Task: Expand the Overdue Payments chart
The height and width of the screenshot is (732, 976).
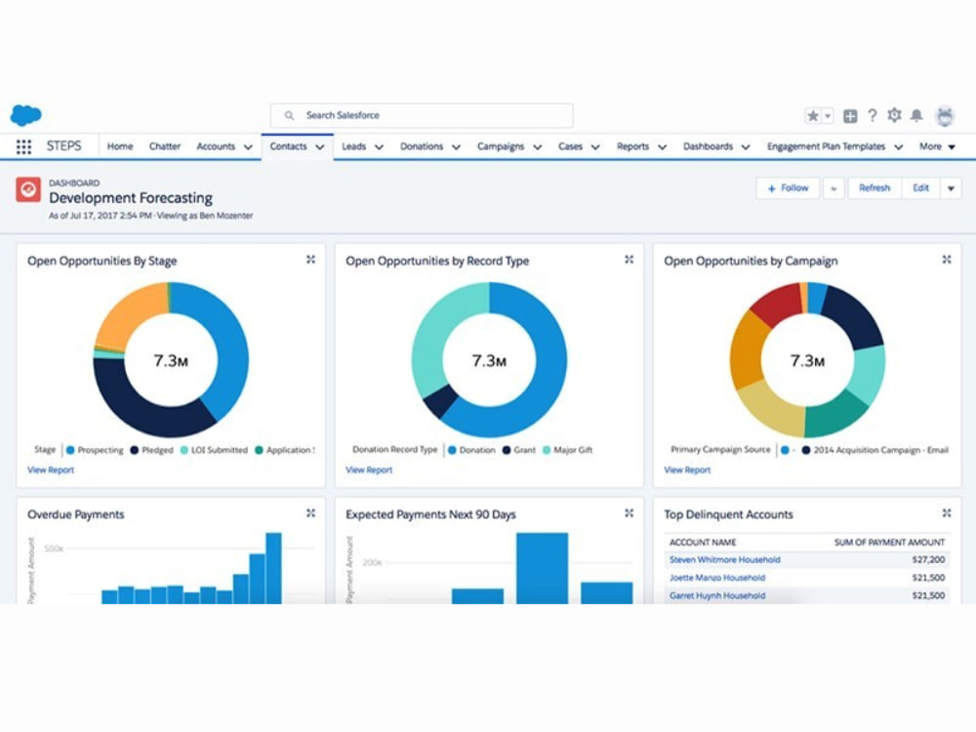Action: 310,513
